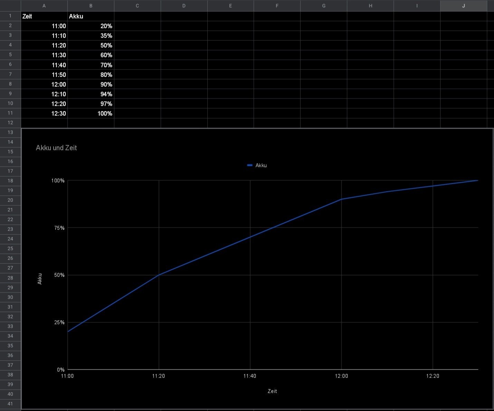The height and width of the screenshot is (411, 494).
Task: Click the 'Zeit' header cell A1
Action: [x=44, y=16]
